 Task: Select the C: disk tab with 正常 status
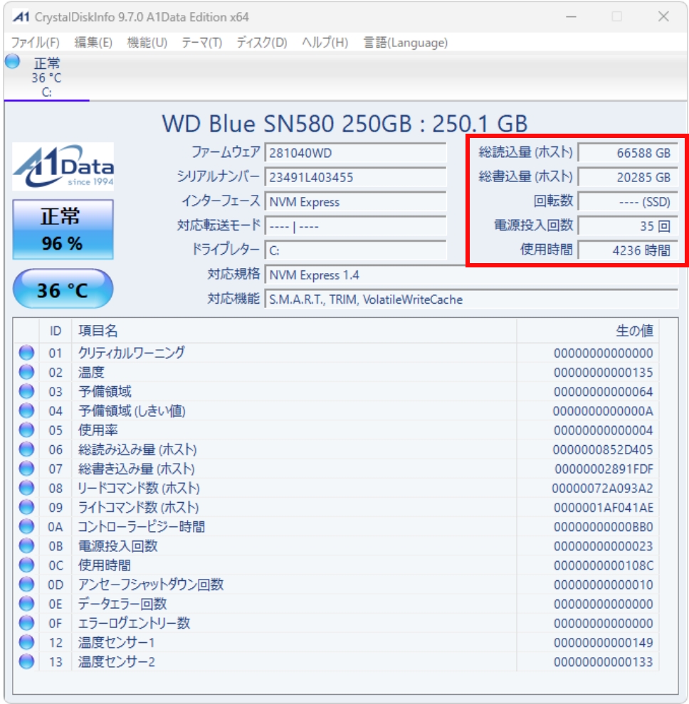(46, 78)
